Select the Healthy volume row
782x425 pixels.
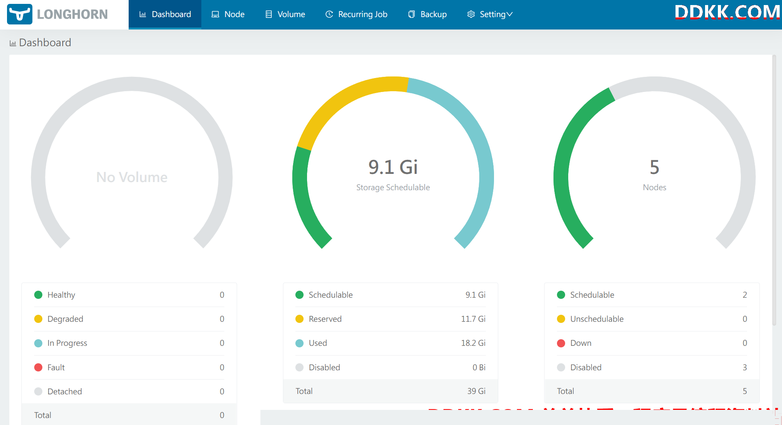pos(129,295)
